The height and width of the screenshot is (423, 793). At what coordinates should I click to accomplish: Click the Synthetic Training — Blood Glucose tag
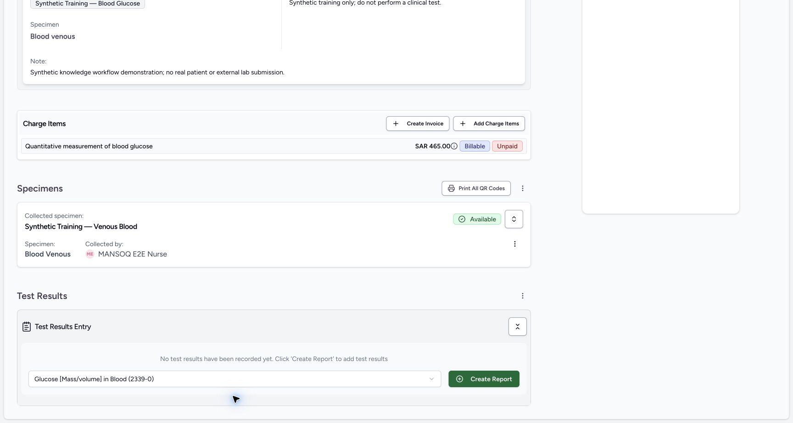coord(88,4)
